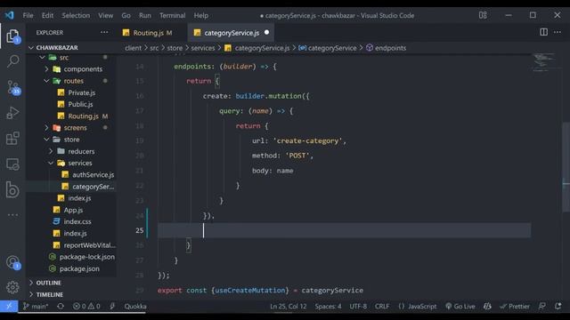Split the editor right
This screenshot has height=320, width=570.
(543, 32)
